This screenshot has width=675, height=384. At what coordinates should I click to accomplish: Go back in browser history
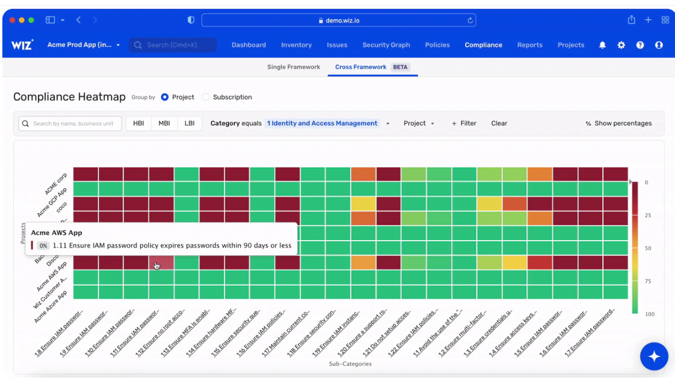click(x=79, y=20)
